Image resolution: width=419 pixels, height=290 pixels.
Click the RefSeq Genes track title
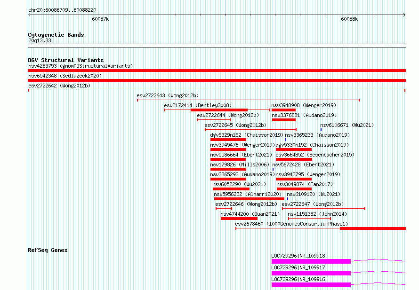click(48, 250)
